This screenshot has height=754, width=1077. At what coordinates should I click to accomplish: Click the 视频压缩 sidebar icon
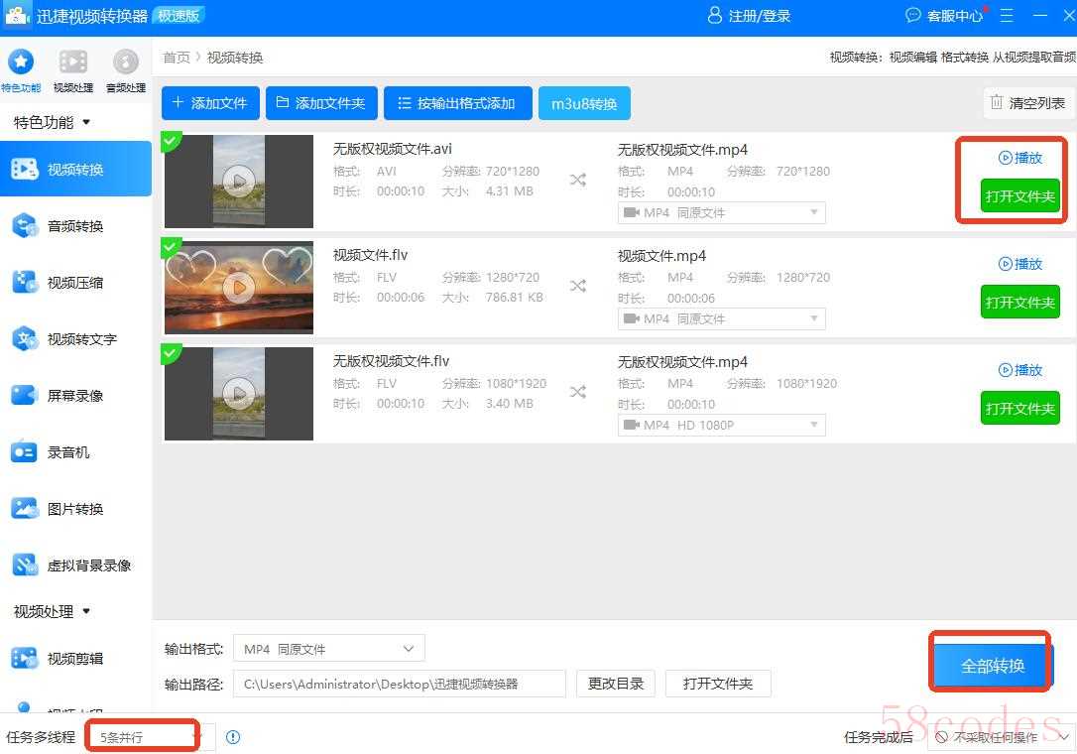click(x=25, y=283)
